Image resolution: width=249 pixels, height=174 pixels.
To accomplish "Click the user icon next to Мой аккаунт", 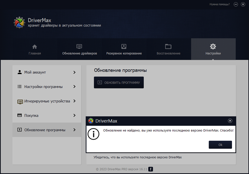I will [x=20, y=72].
